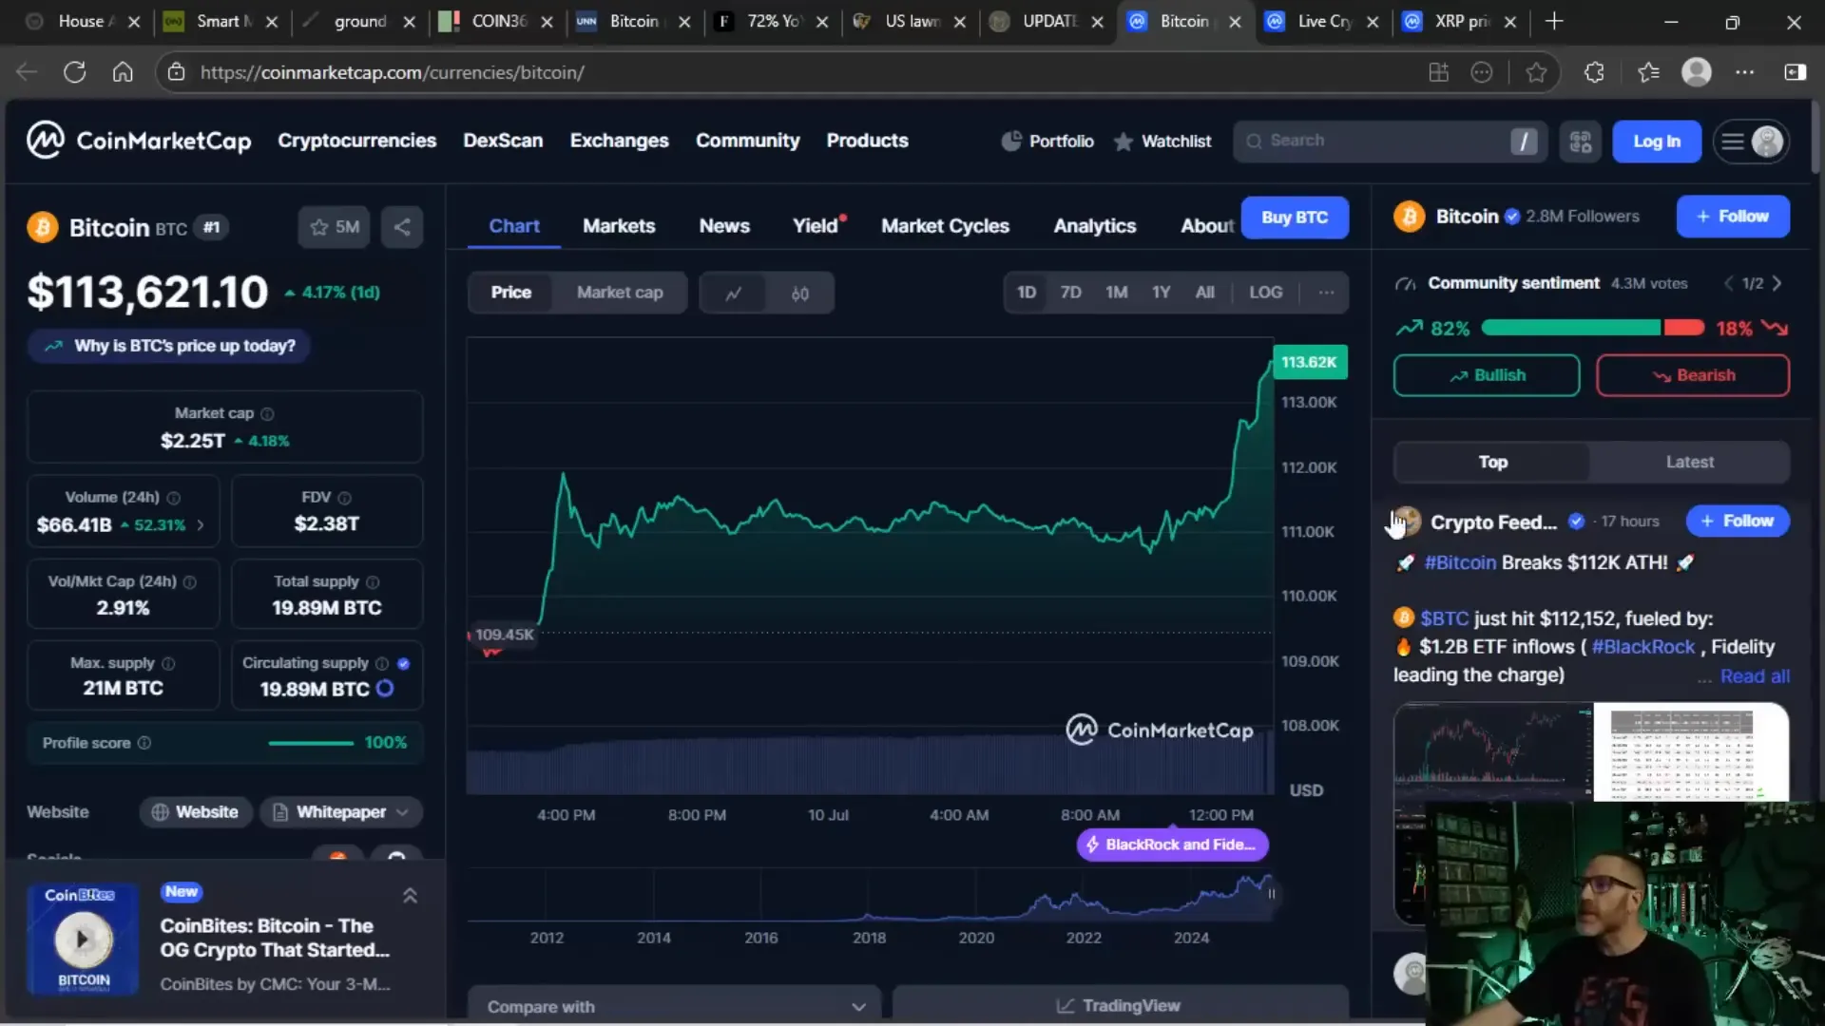Open the grid widget icon beside search
This screenshot has height=1026, width=1825.
1580,142
